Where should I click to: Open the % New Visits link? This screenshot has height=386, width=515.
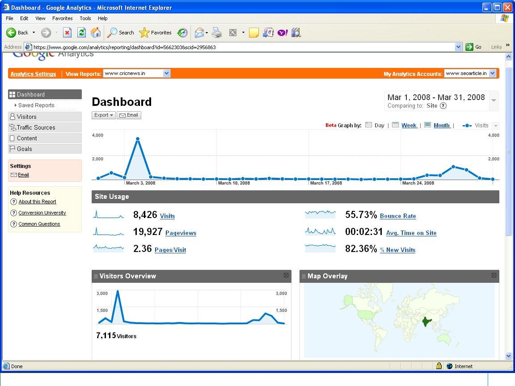tap(397, 250)
